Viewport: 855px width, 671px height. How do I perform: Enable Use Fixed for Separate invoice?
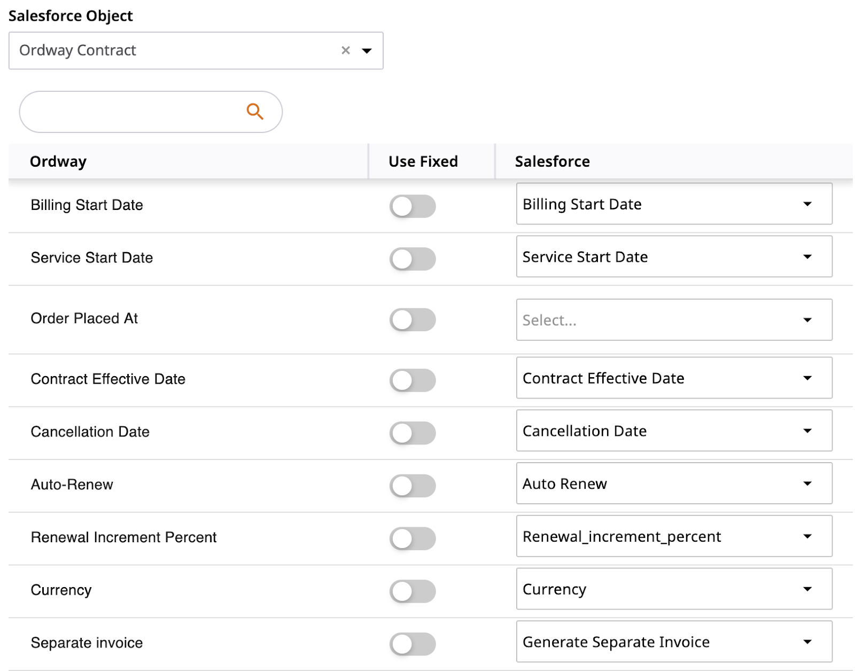click(413, 644)
